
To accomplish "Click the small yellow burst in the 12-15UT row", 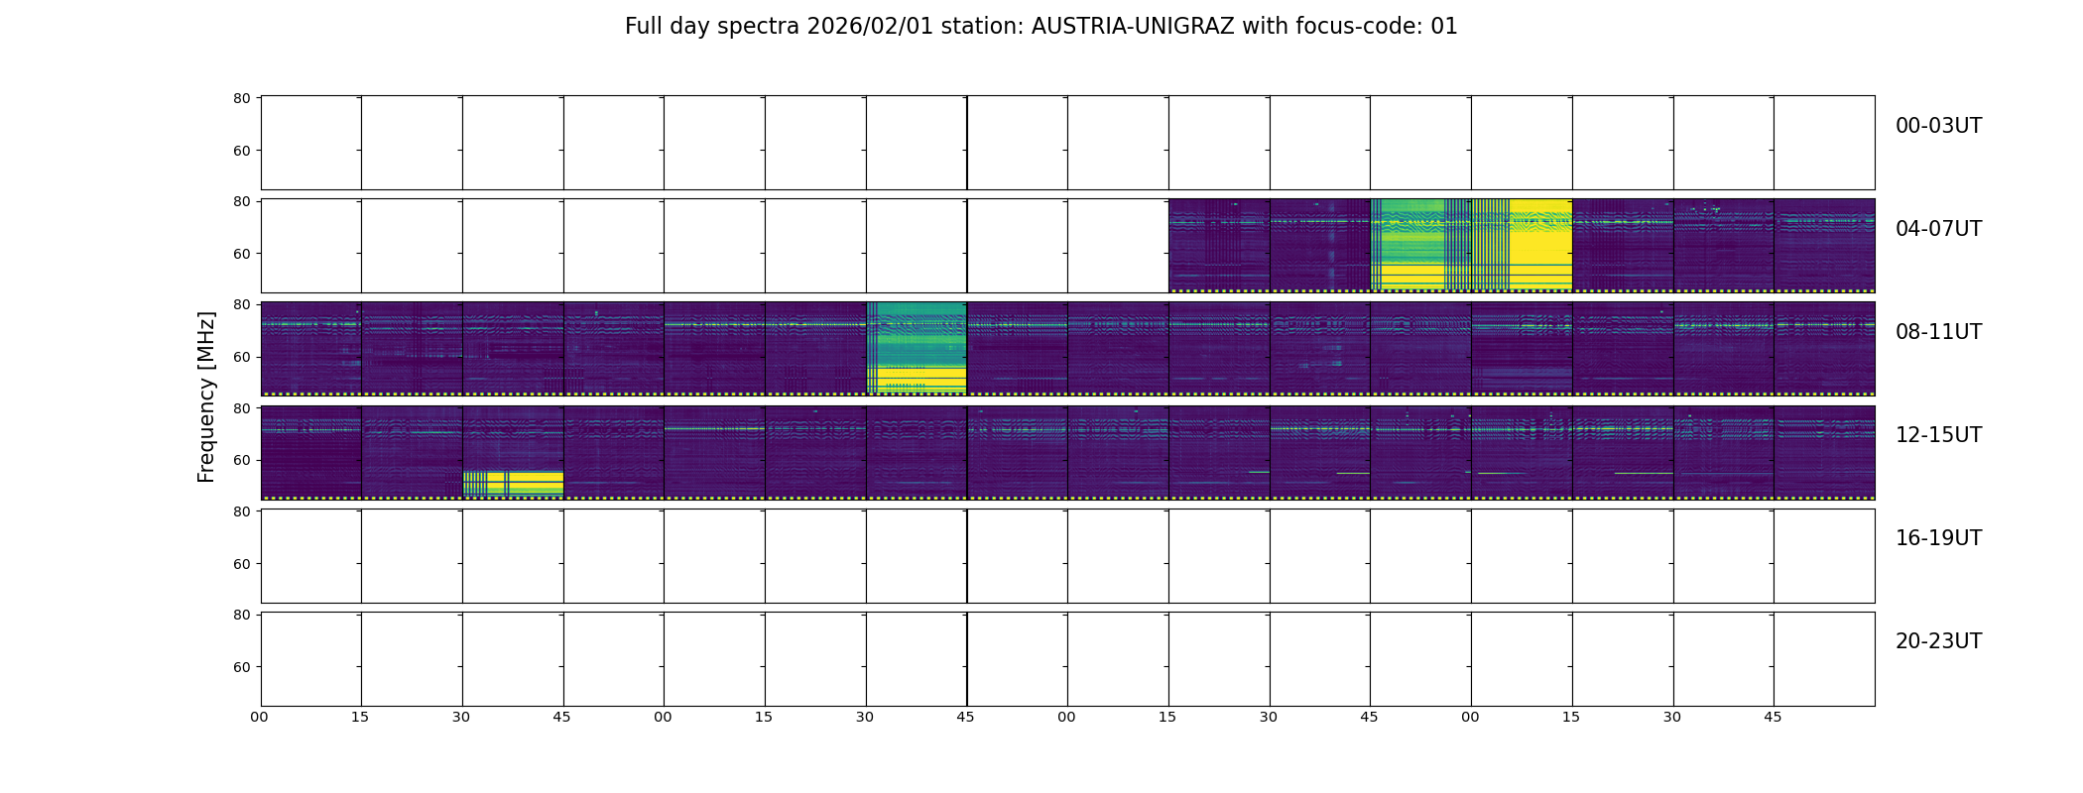I will (x=513, y=483).
